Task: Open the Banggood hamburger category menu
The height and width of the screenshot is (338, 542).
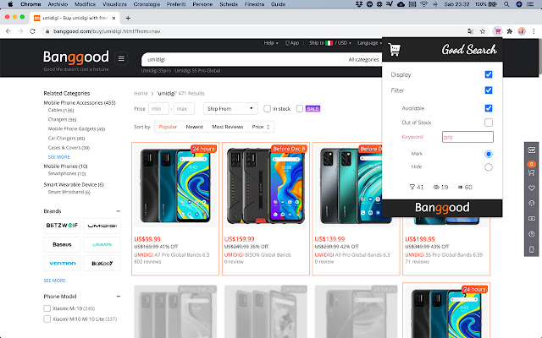Action: tap(121, 58)
